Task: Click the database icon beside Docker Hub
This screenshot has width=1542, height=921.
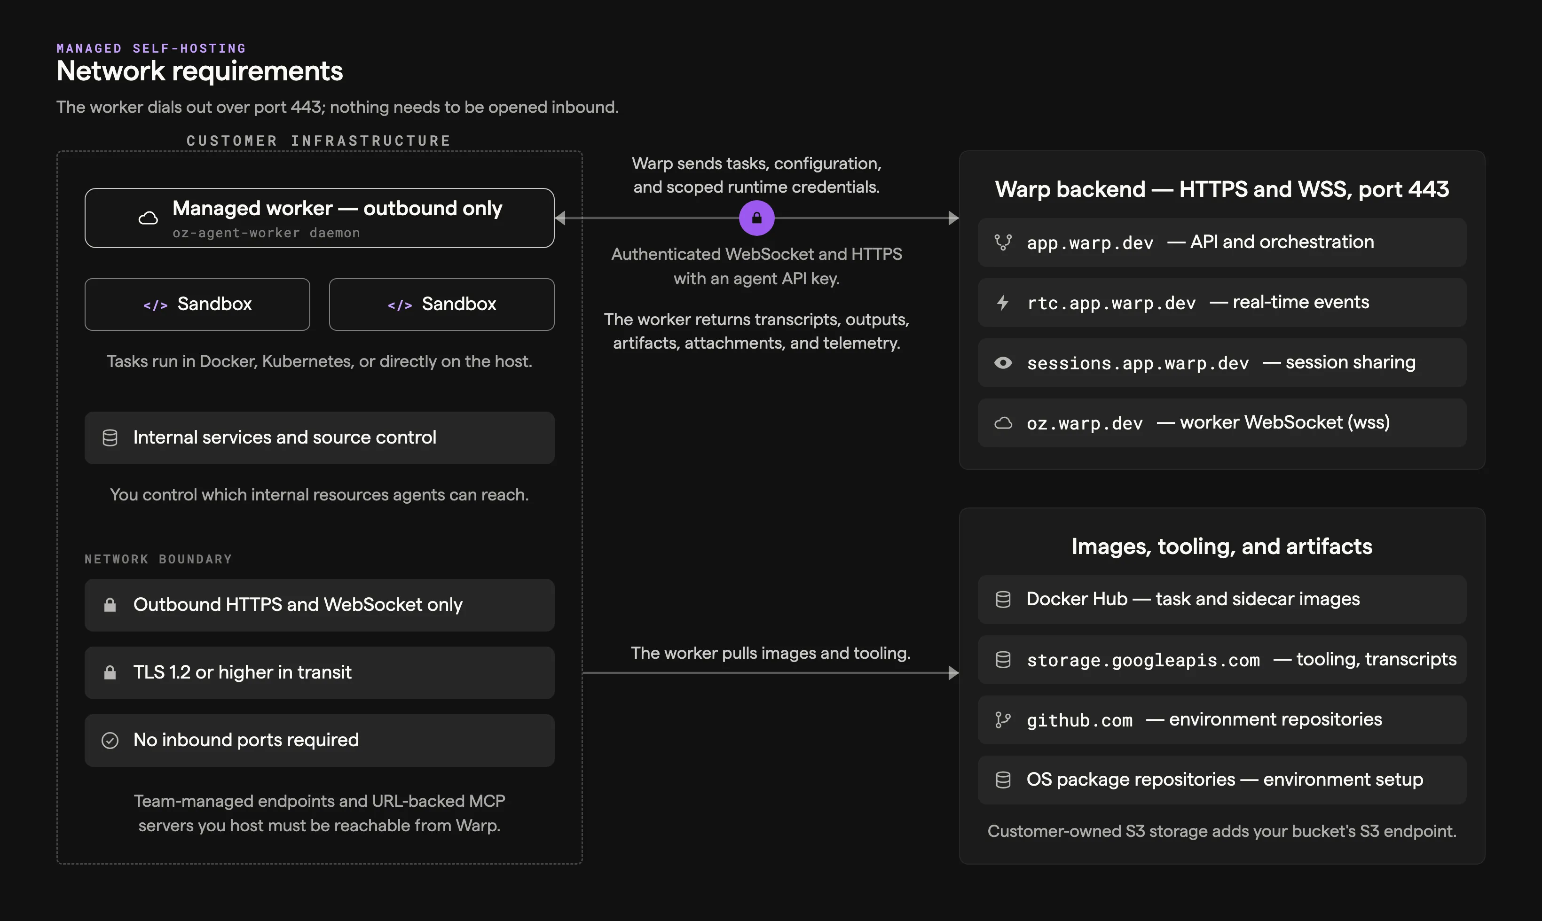Action: pos(1003,599)
